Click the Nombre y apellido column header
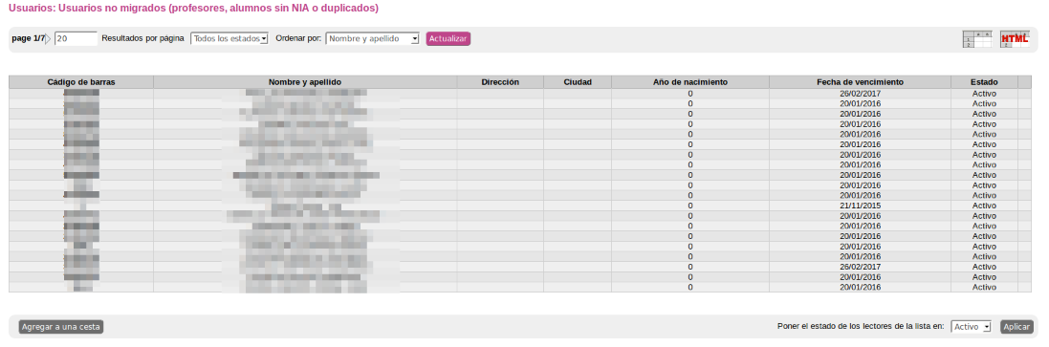1049x347 pixels. 305,81
